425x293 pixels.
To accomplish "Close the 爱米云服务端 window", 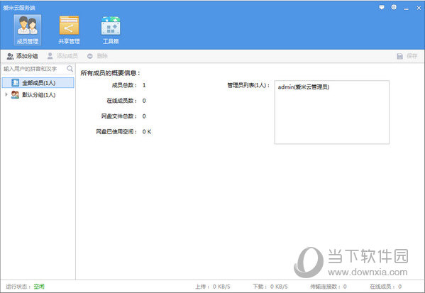I will [419, 8].
